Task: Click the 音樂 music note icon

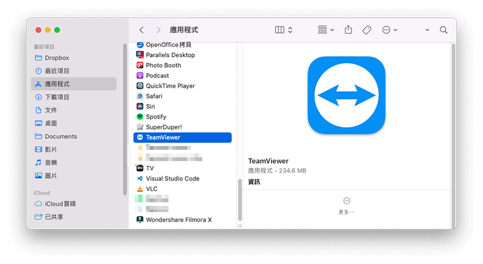Action: [38, 163]
